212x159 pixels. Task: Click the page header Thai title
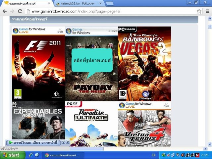pyautogui.click(x=29, y=19)
